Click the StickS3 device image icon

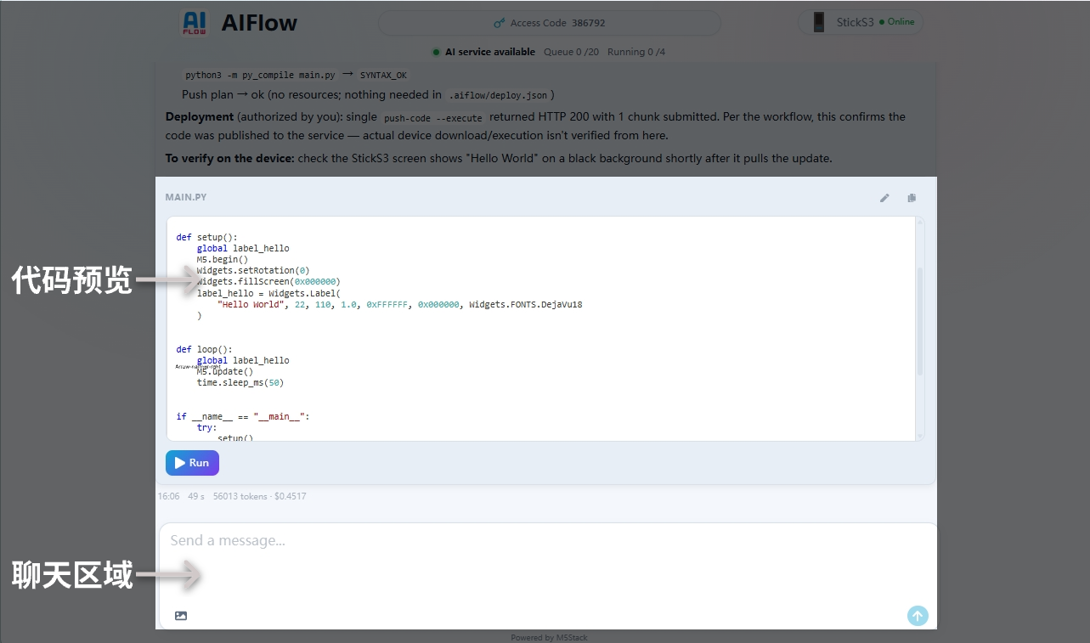[x=819, y=22]
